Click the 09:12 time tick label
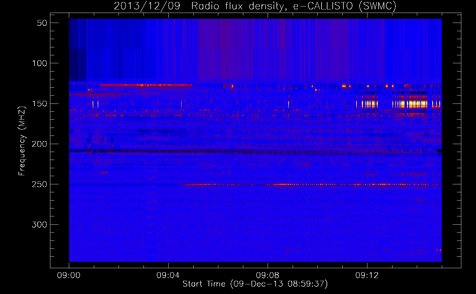Viewport: 476px width, 294px height. click(x=367, y=275)
